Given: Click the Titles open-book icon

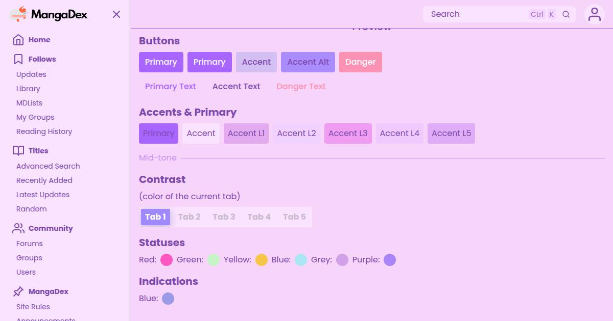Looking at the screenshot, I should [18, 151].
